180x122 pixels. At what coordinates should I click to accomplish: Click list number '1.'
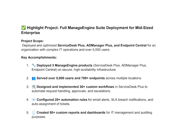pyautogui.click(x=28, y=65)
